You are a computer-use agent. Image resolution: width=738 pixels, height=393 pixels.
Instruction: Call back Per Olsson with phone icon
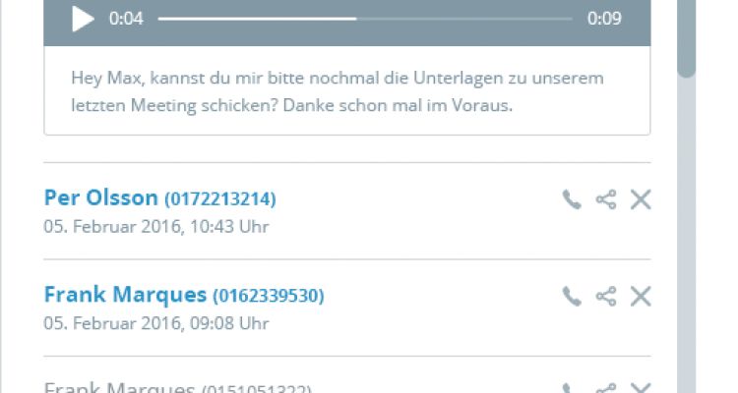572,199
